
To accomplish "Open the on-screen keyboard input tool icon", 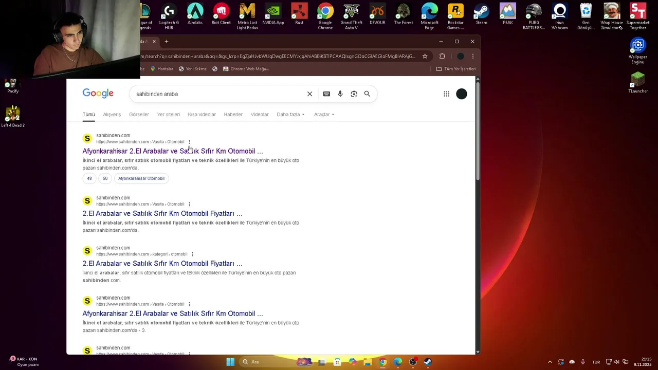I will click(326, 94).
